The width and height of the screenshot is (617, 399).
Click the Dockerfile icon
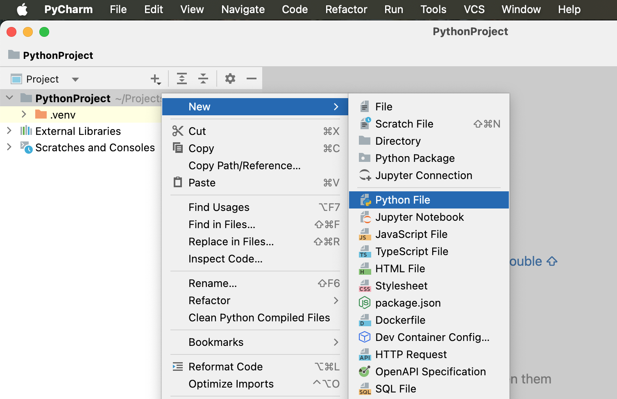pyautogui.click(x=364, y=320)
